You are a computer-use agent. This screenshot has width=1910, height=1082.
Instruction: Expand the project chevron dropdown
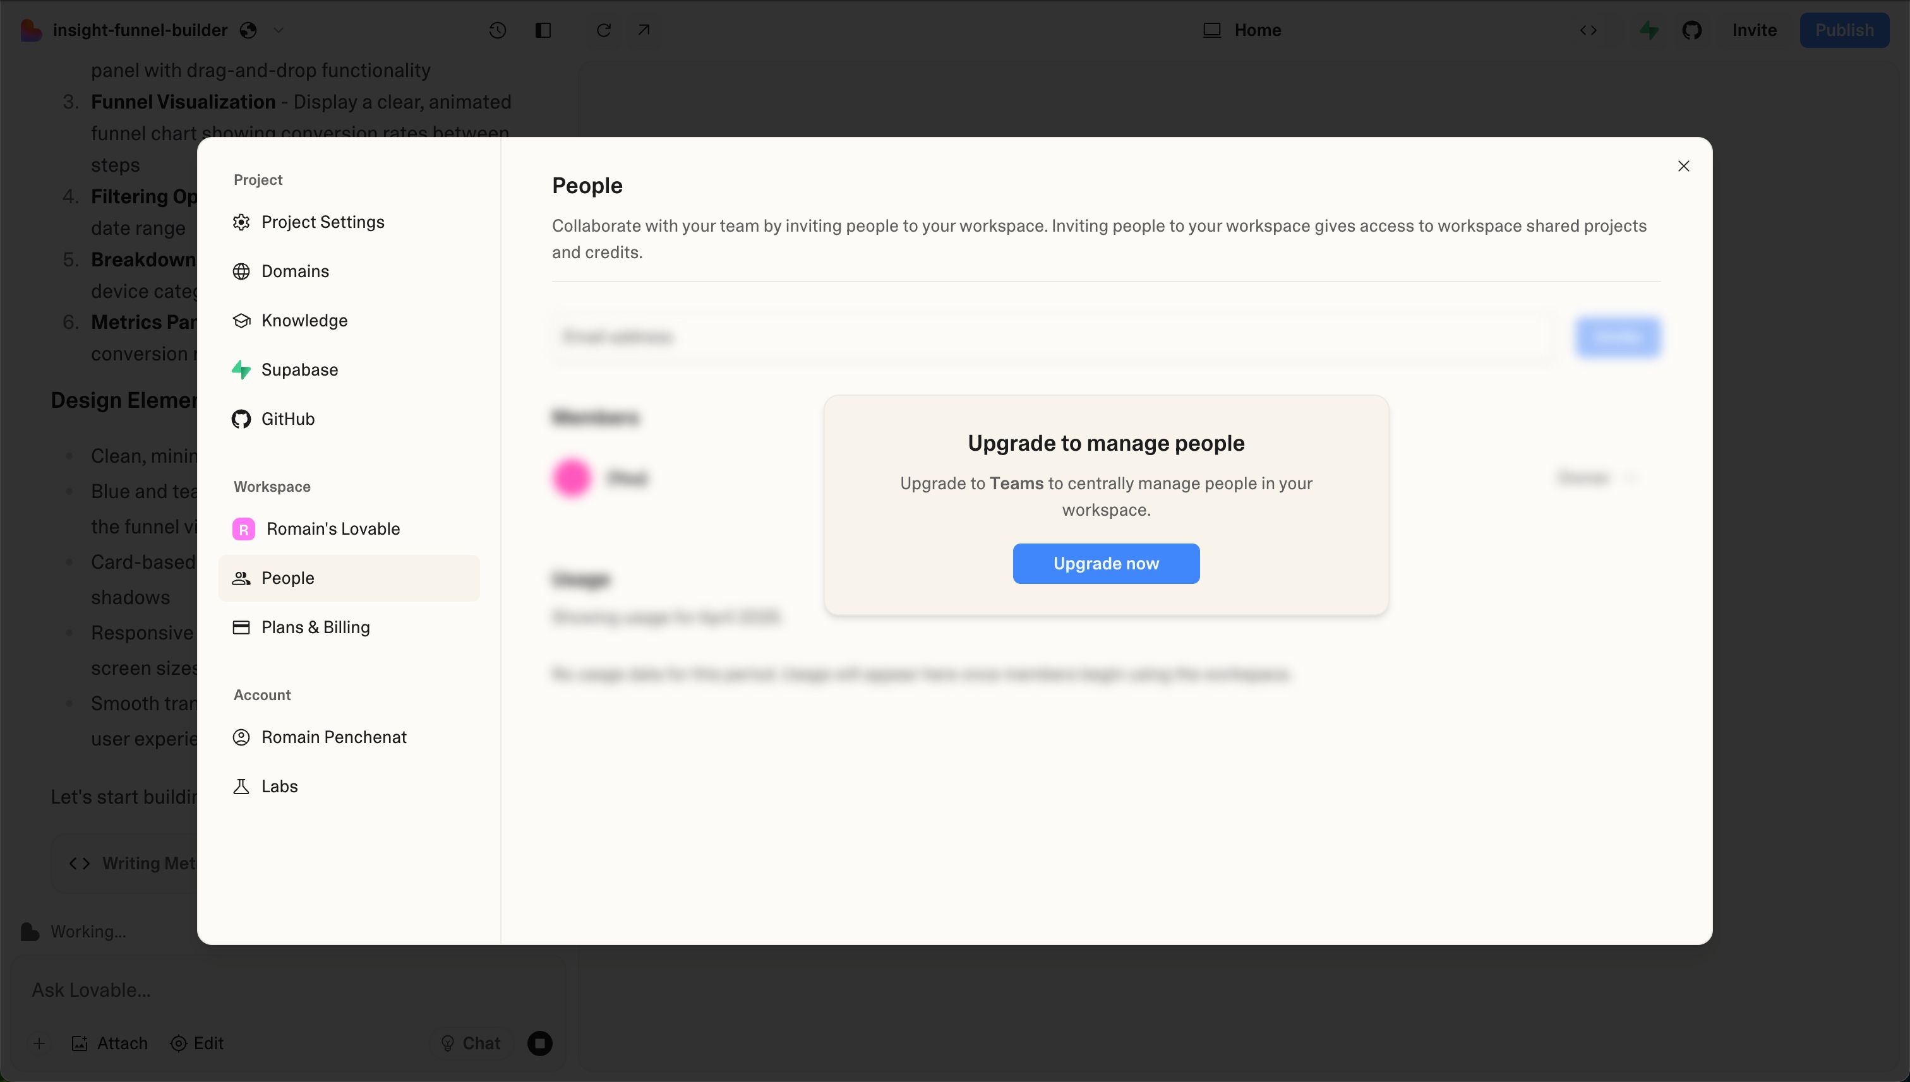pos(279,30)
